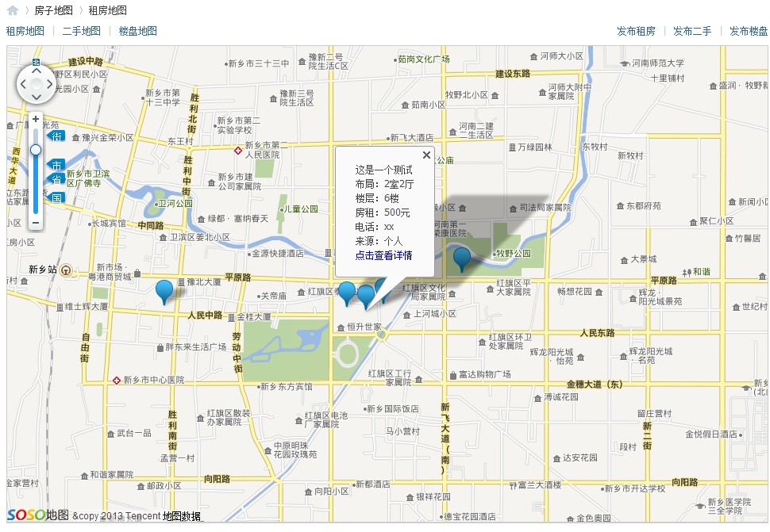The height and width of the screenshot is (532, 770).
Task: Pan the map up with the arrow
Action: (37, 71)
